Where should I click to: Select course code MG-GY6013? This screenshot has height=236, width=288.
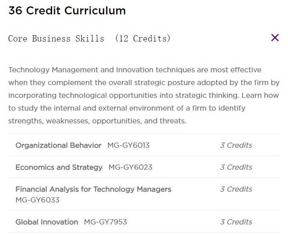pos(129,145)
